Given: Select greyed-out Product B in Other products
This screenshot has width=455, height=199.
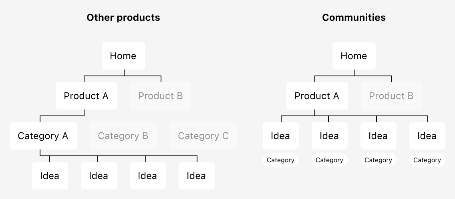Looking at the screenshot, I should [161, 96].
